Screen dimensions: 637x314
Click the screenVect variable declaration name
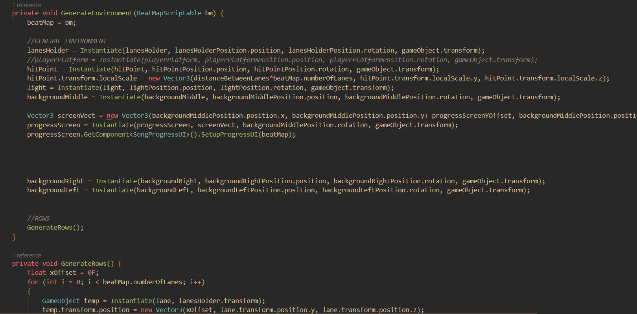click(x=76, y=116)
